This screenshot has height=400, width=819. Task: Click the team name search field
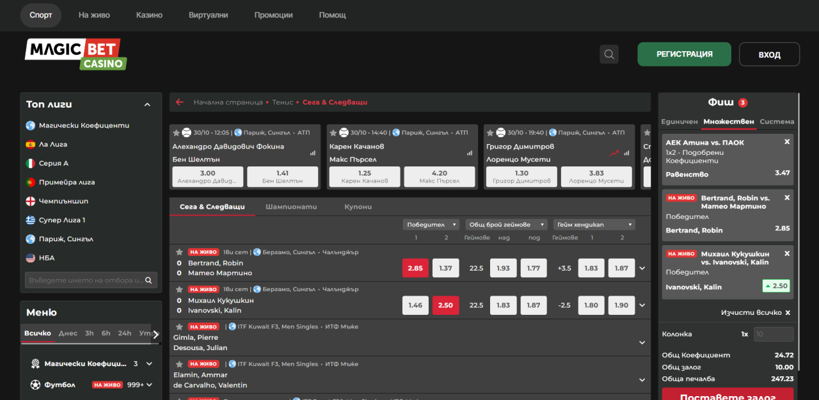85,280
